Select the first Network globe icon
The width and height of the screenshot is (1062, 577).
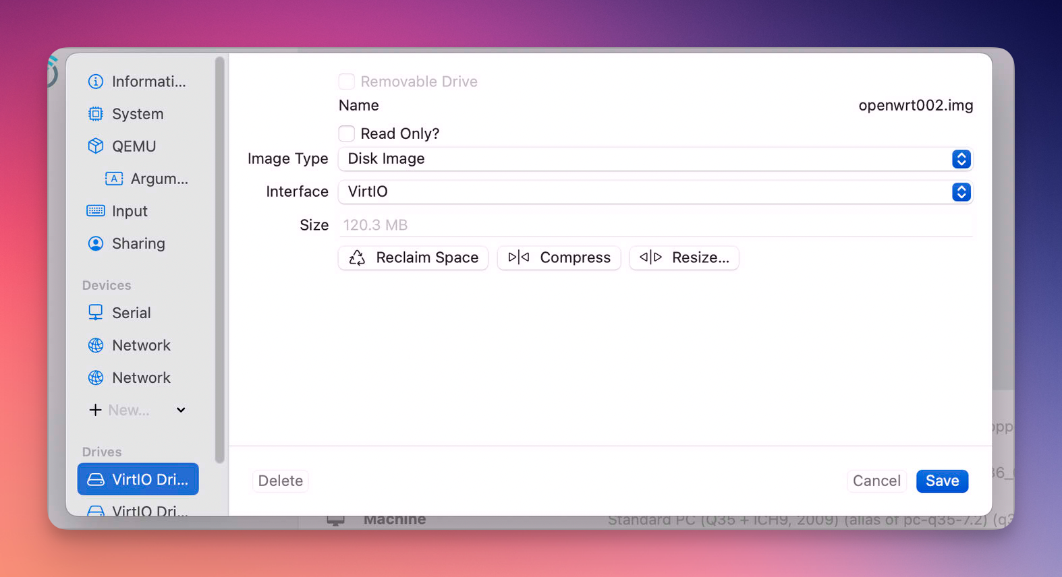point(96,345)
